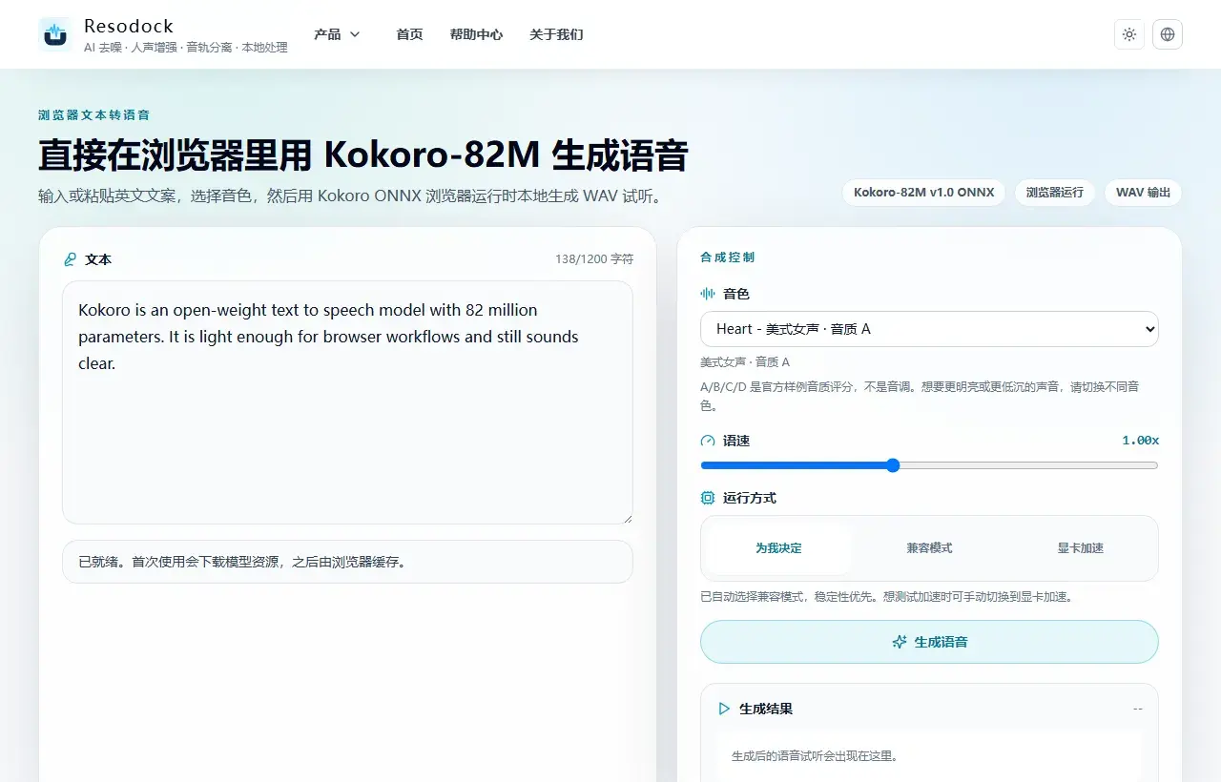This screenshot has width=1221, height=782.
Task: Click the 美式女声 · 音质 A caption
Action: click(x=745, y=362)
